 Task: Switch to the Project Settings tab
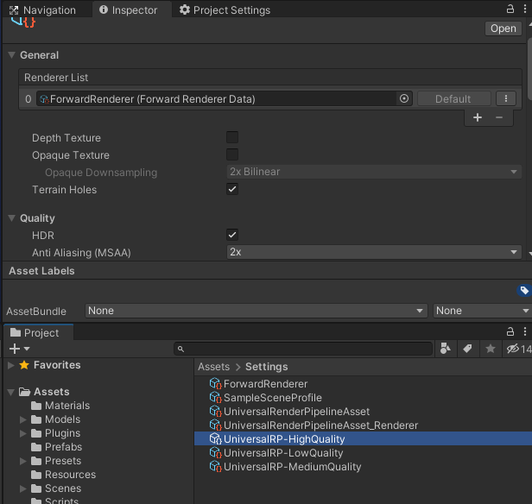coord(225,10)
